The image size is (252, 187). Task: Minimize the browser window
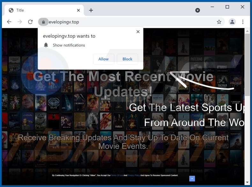[212, 7]
